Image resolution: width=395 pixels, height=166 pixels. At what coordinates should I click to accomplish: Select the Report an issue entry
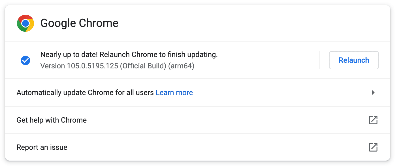pyautogui.click(x=42, y=147)
